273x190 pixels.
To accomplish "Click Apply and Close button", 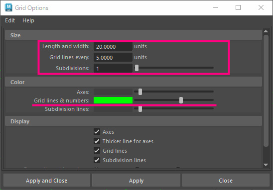I will (47, 181).
